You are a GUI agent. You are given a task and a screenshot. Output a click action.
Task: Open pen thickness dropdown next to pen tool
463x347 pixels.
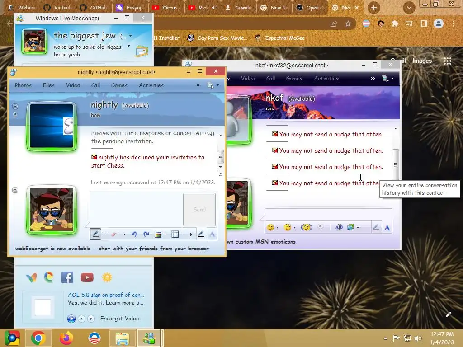click(x=105, y=234)
